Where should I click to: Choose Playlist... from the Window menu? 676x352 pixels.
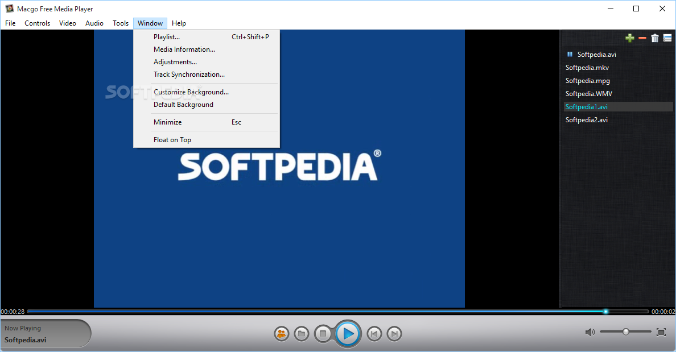(207, 37)
